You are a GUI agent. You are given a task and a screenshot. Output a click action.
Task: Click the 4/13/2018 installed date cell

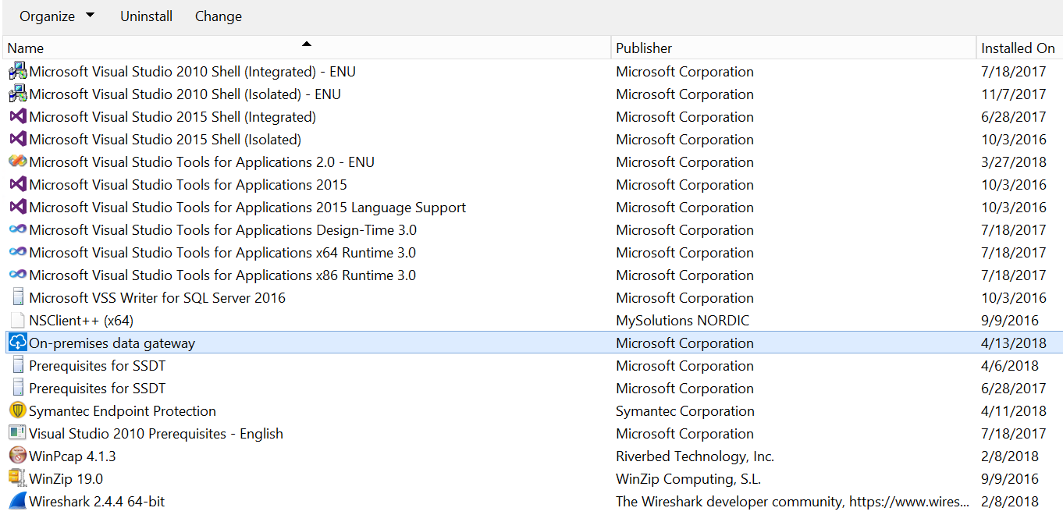pyautogui.click(x=1014, y=343)
